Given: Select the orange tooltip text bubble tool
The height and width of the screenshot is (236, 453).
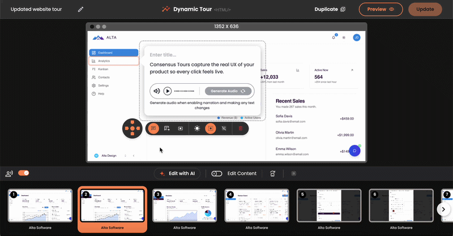Looking at the screenshot, I should 153,128.
